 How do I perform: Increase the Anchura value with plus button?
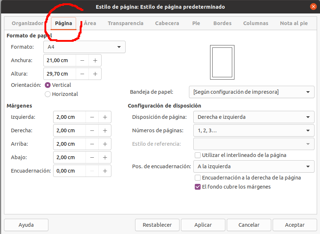point(95,60)
